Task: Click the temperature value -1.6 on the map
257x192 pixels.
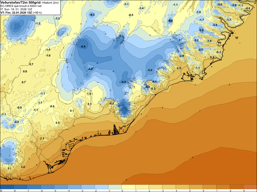Action: pos(209,41)
